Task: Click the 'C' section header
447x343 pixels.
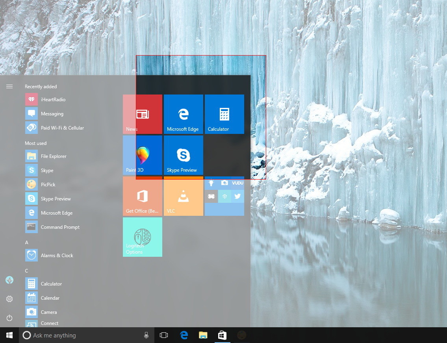Action: click(26, 271)
